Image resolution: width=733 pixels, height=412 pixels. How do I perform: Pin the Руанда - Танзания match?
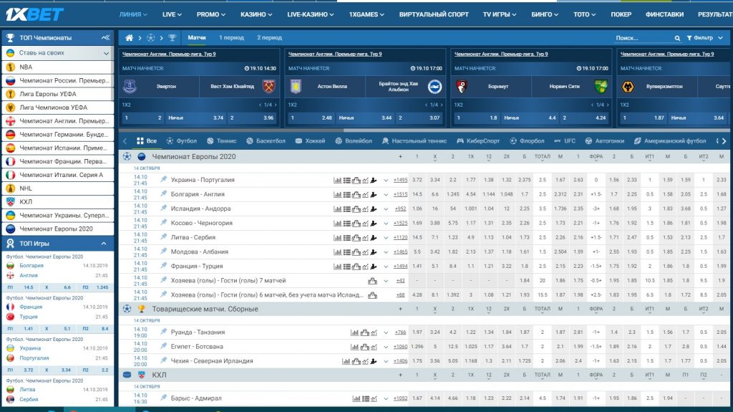point(164,332)
